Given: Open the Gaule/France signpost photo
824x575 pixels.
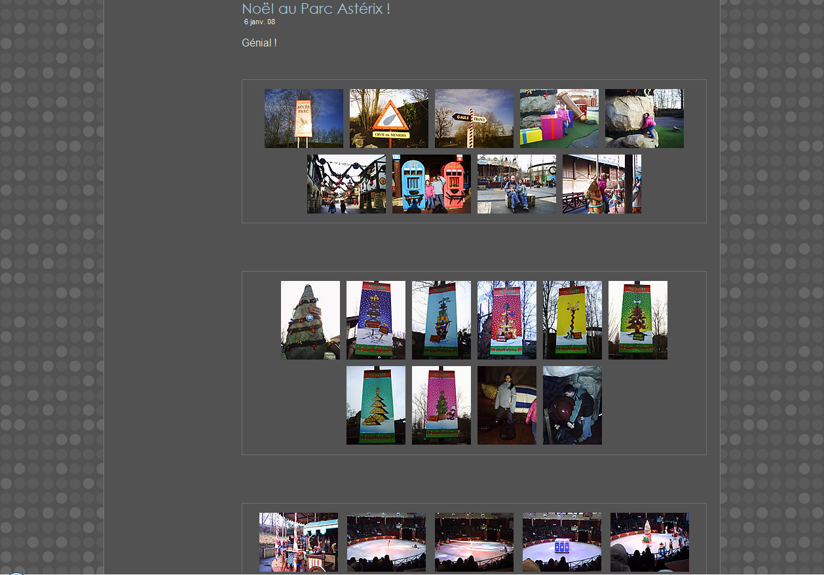Looking at the screenshot, I should [x=474, y=119].
